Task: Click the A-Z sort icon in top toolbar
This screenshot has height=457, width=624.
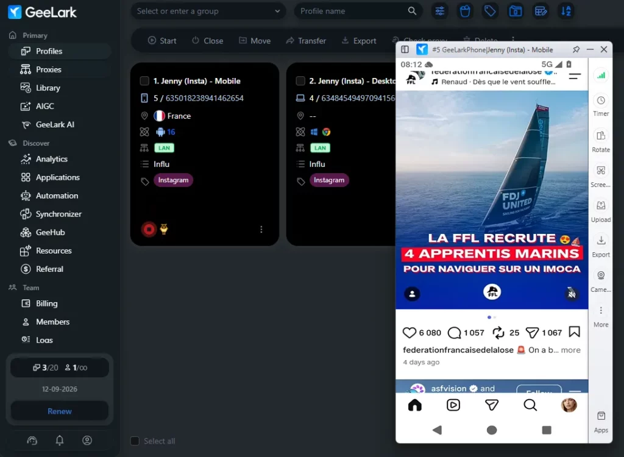Action: pyautogui.click(x=566, y=11)
